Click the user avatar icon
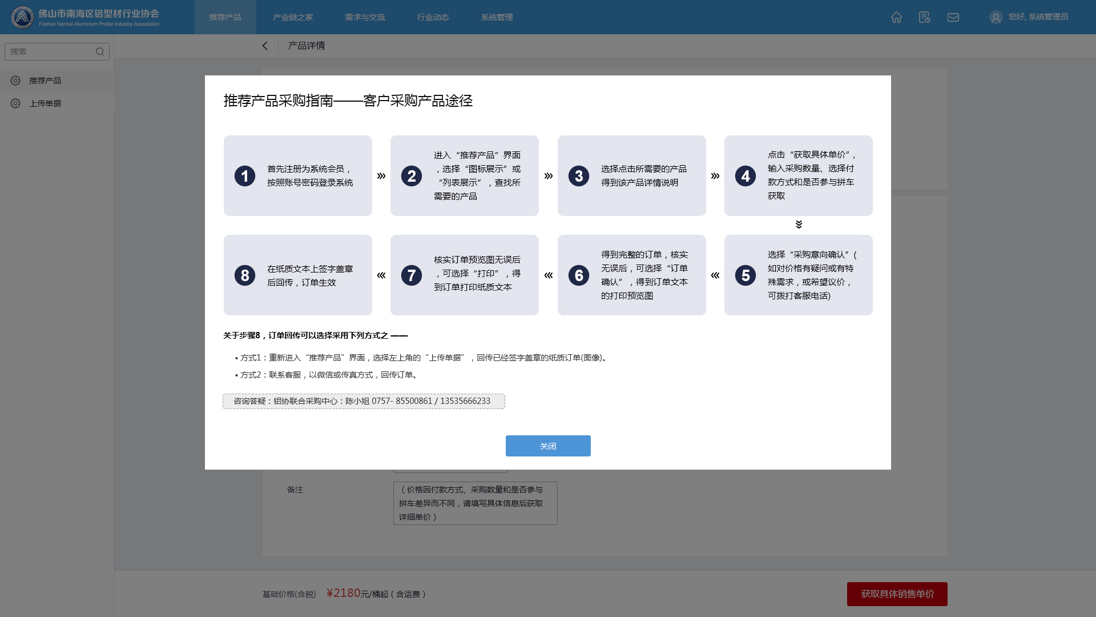 [x=996, y=17]
